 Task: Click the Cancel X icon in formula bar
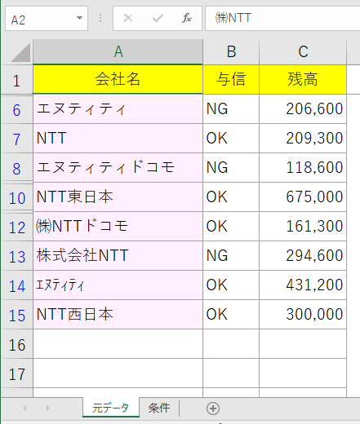(128, 18)
